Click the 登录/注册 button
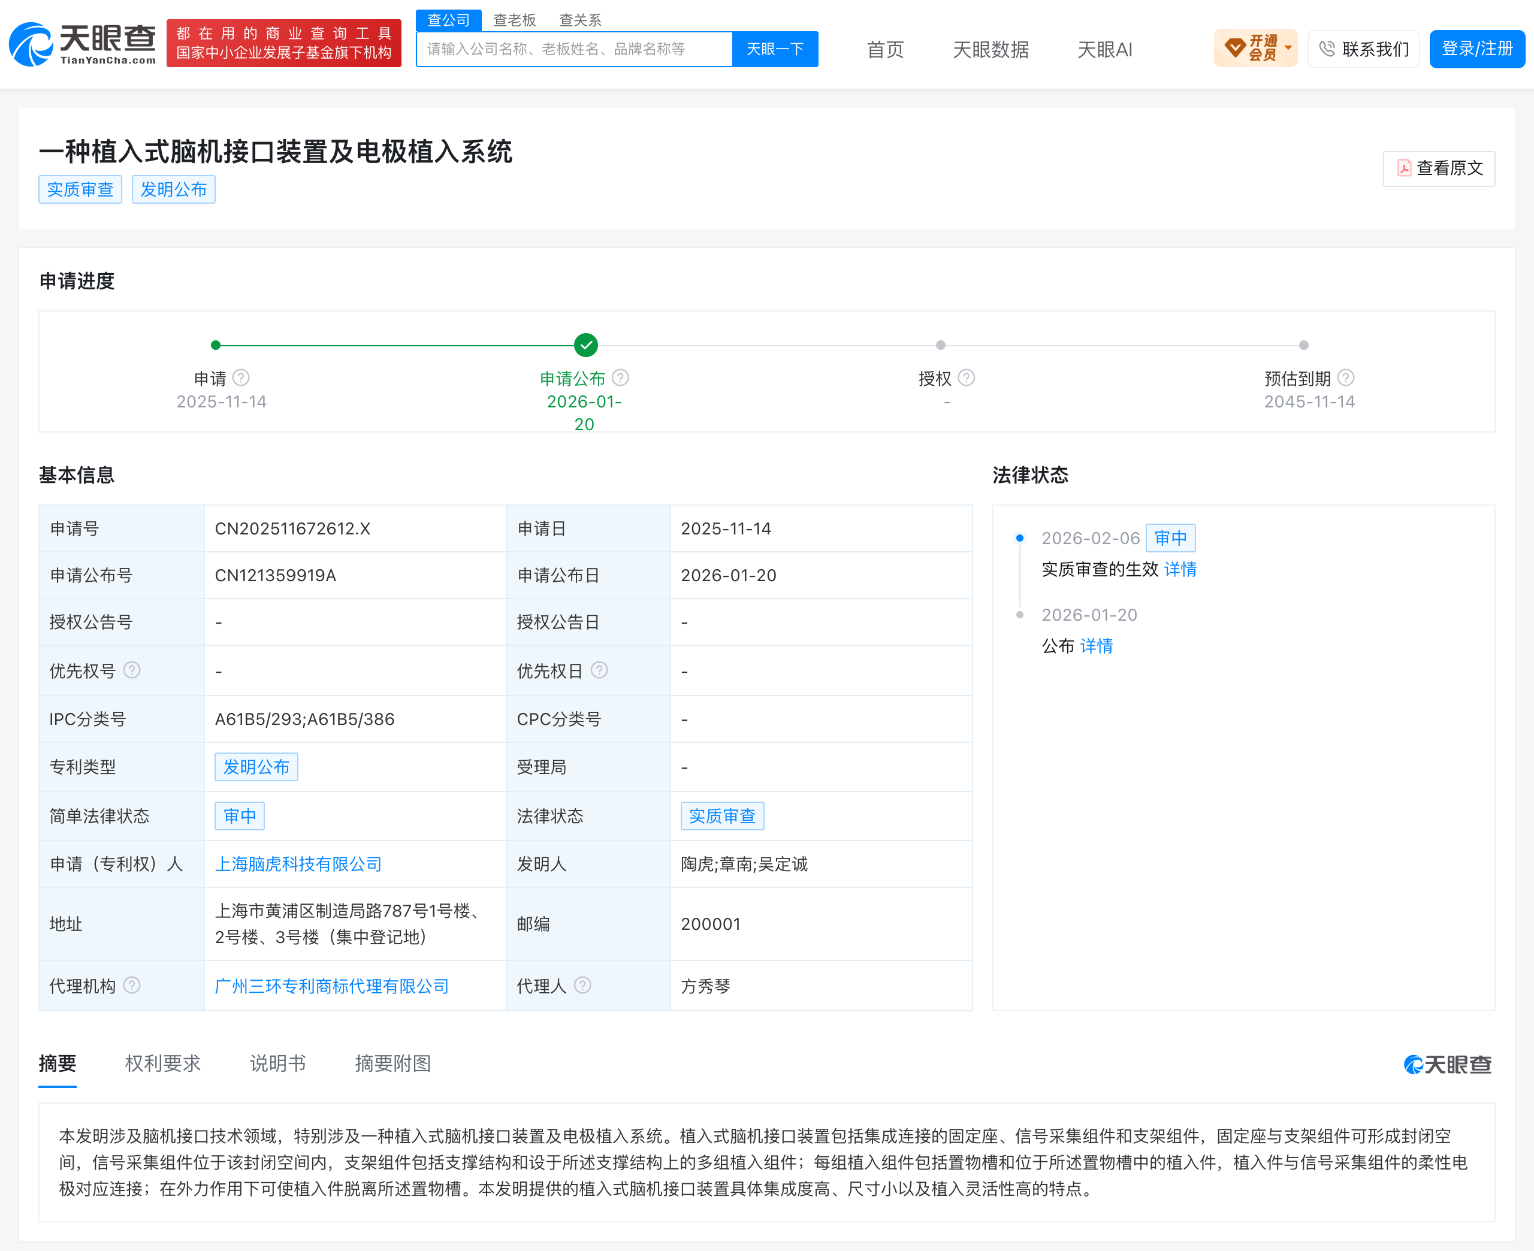 [1476, 49]
